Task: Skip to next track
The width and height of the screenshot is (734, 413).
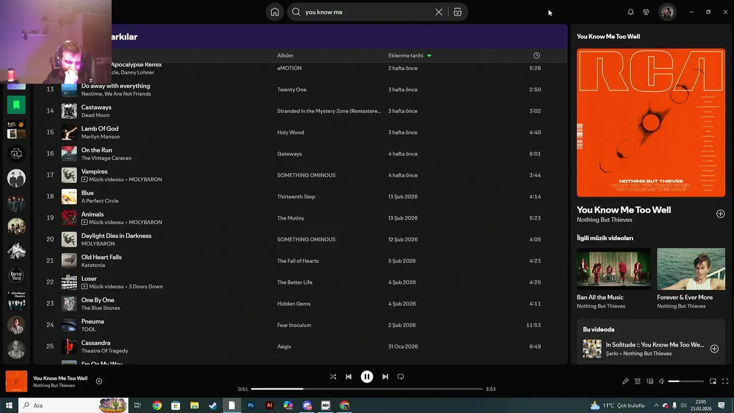Action: click(385, 377)
